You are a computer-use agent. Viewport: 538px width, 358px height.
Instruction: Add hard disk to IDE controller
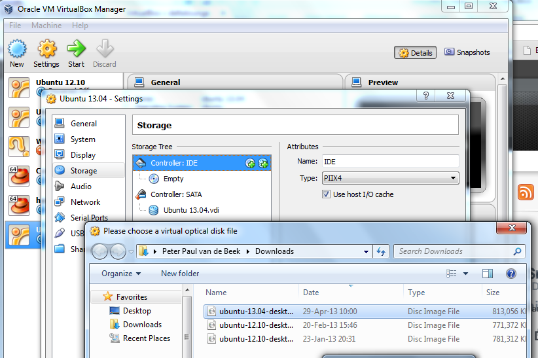(x=263, y=164)
